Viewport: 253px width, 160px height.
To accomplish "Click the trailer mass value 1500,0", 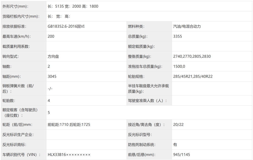I will (x=178, y=67).
